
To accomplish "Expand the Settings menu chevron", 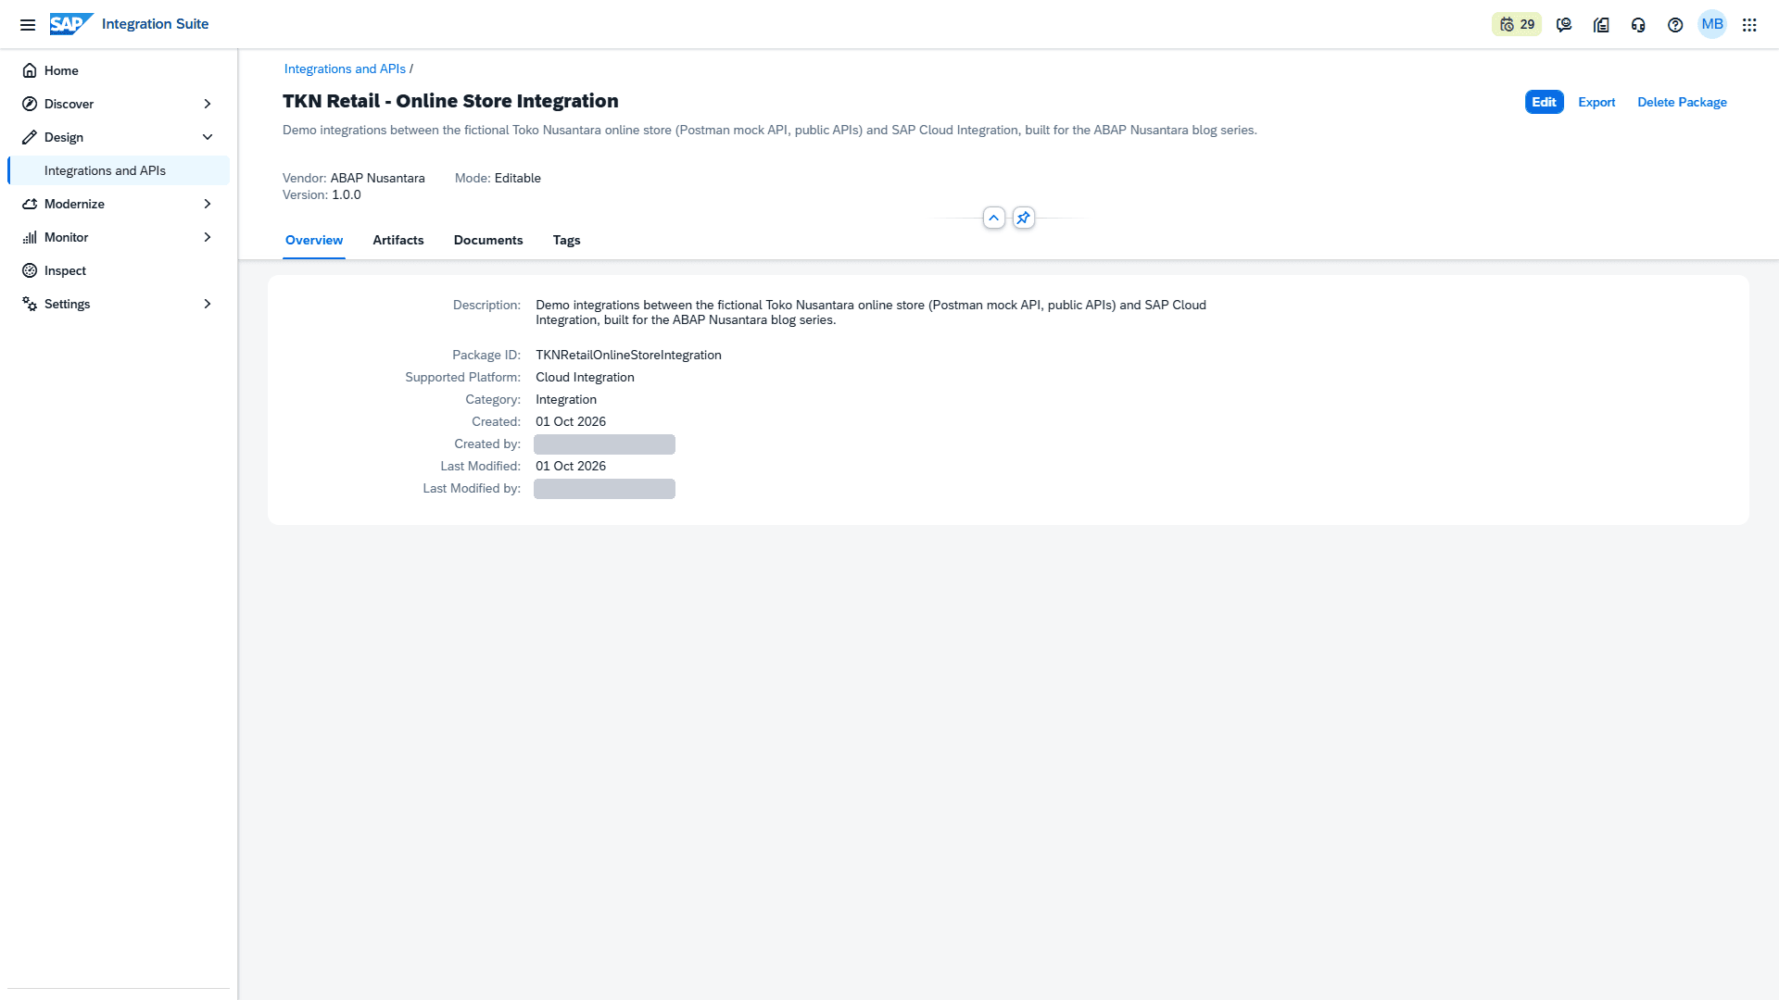I will click(x=208, y=304).
